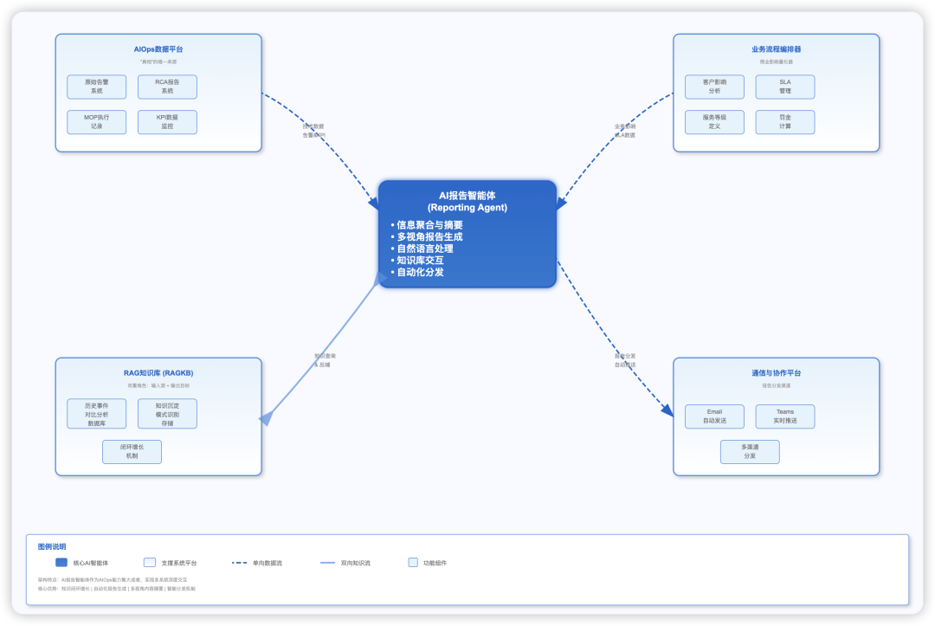Click the 通信与协作平台 title
This screenshot has width=935, height=626.
click(776, 373)
